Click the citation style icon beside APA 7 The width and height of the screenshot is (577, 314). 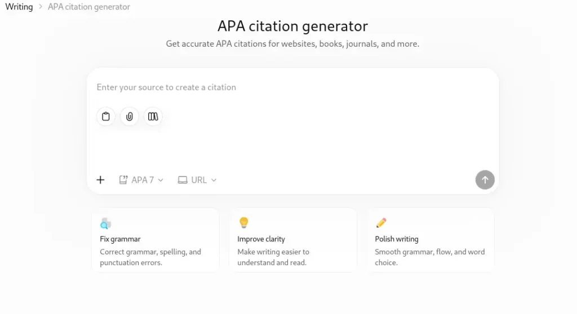(123, 180)
